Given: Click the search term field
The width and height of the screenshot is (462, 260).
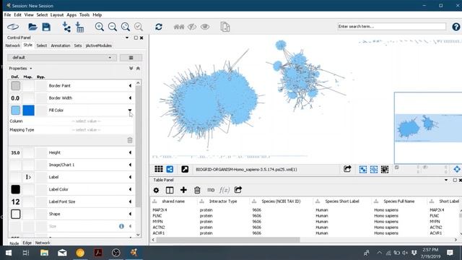Looking at the screenshot, I should point(391,27).
